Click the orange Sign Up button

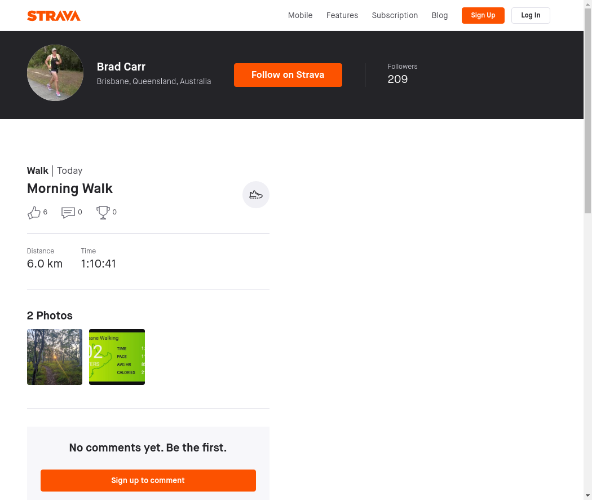[x=483, y=15]
